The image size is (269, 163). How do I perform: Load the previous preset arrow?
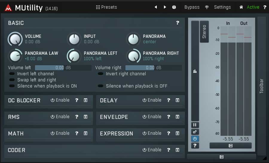pyautogui.click(x=156, y=7)
